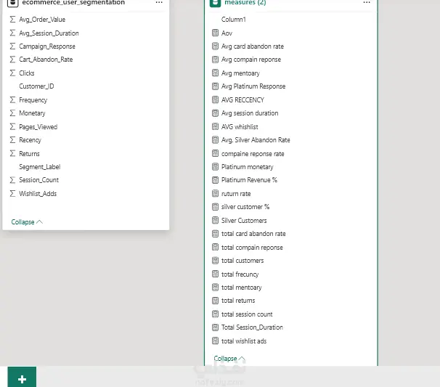Viewport: 440px width, 387px height.
Task: Select the Session_Count column
Action: click(x=38, y=180)
